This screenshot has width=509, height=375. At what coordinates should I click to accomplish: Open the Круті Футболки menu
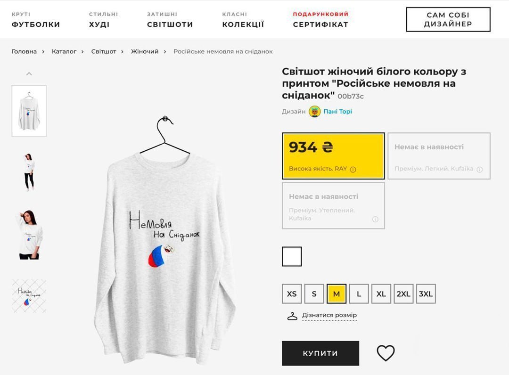pos(36,20)
